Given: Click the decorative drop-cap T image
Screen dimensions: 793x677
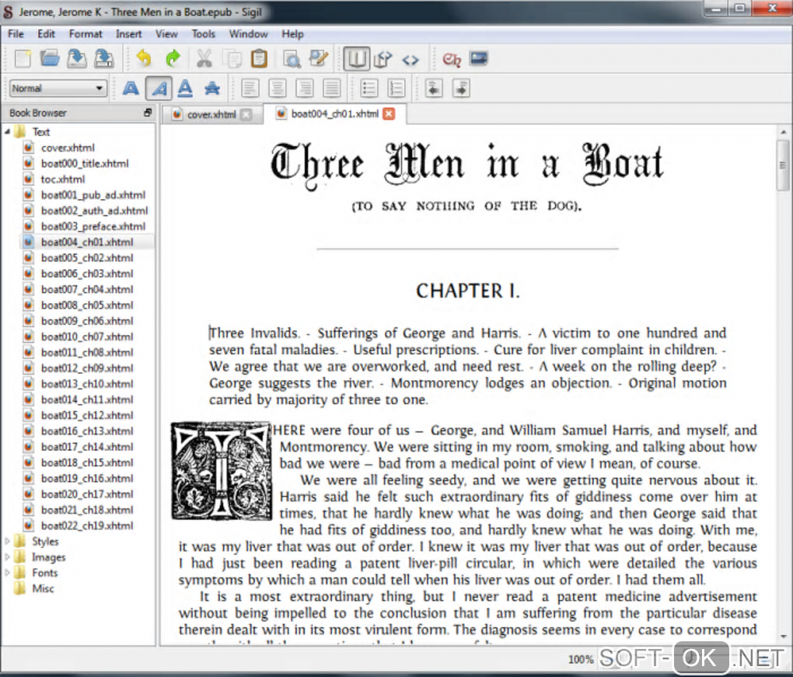Looking at the screenshot, I should (221, 471).
